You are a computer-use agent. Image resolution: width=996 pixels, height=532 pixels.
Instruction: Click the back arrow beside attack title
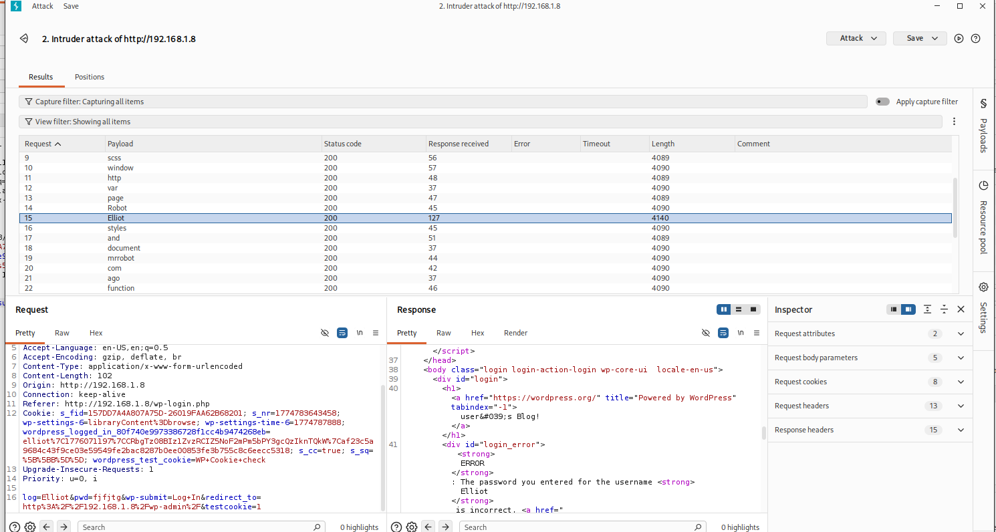coord(24,39)
